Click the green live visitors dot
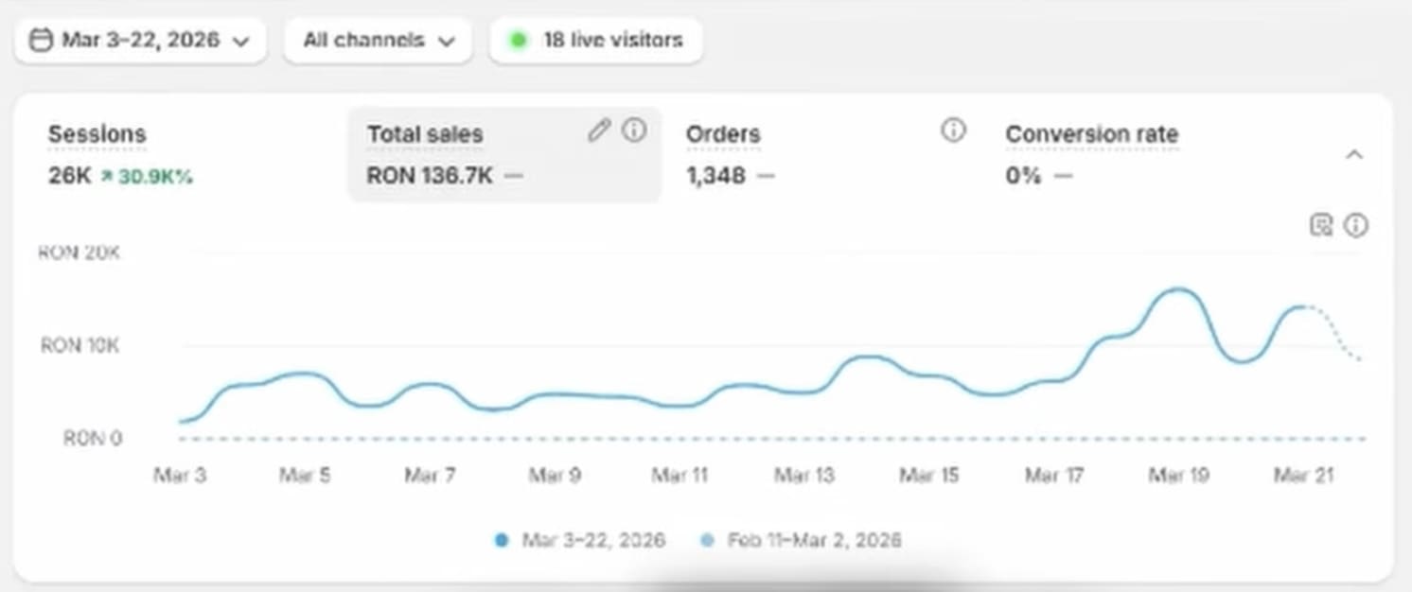Image resolution: width=1412 pixels, height=592 pixels. pyautogui.click(x=518, y=41)
